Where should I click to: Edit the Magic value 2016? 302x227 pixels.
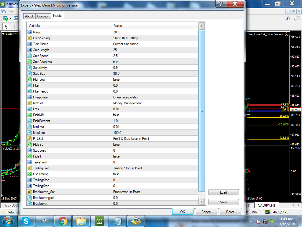(155, 32)
